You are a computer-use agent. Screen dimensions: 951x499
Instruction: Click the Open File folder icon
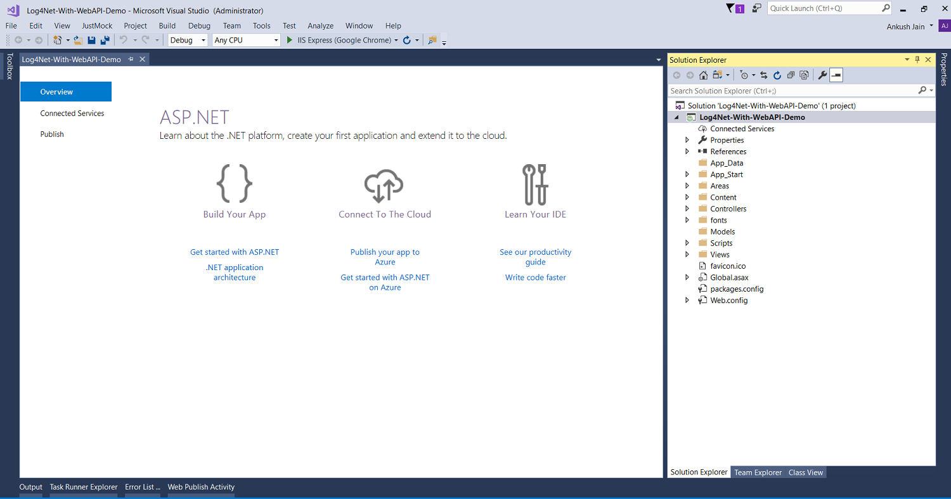point(78,40)
